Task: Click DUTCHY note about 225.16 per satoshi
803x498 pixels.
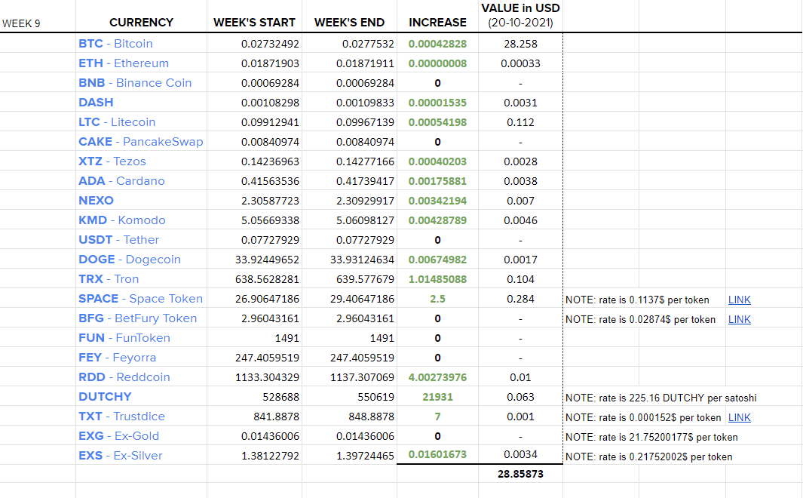Action: pyautogui.click(x=660, y=398)
